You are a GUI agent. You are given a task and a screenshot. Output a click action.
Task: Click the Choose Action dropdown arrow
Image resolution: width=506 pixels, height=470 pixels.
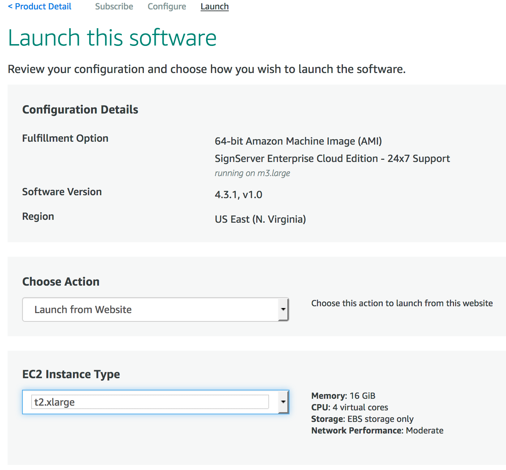tap(283, 309)
